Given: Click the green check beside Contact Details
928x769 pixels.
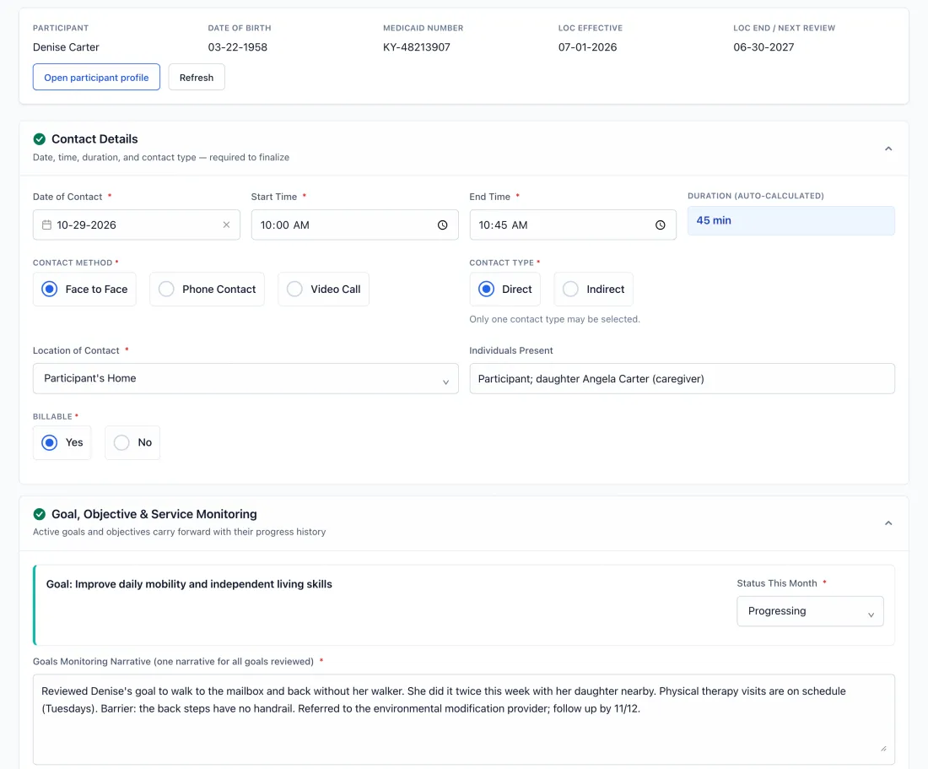Looking at the screenshot, I should point(40,139).
